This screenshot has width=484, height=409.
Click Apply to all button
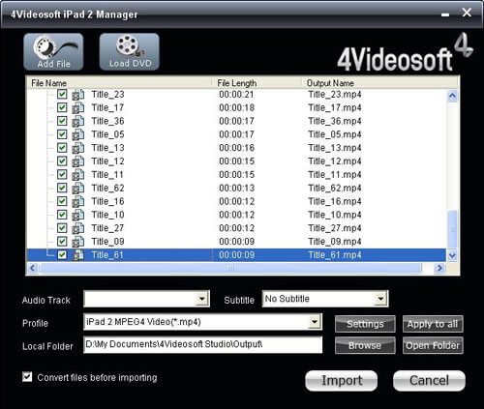(x=433, y=324)
